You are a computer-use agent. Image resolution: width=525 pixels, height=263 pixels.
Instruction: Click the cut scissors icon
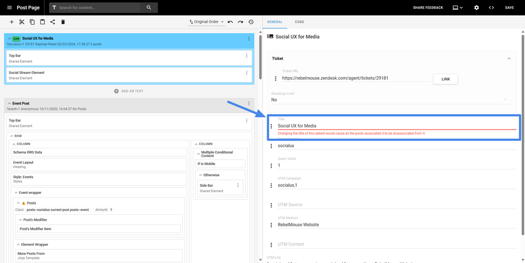click(x=22, y=22)
